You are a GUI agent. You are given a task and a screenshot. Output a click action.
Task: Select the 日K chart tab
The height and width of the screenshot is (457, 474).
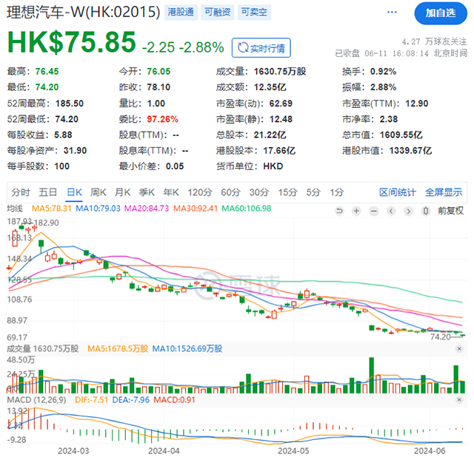(74, 192)
